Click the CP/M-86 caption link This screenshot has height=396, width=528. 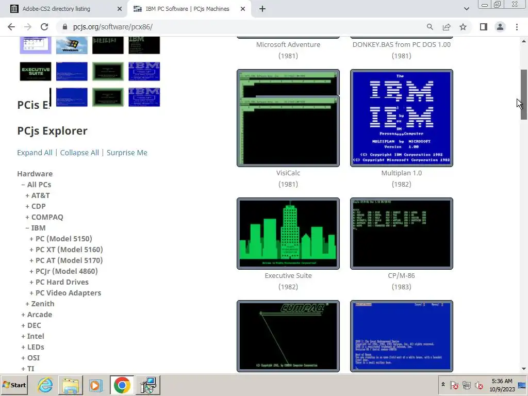pos(401,275)
